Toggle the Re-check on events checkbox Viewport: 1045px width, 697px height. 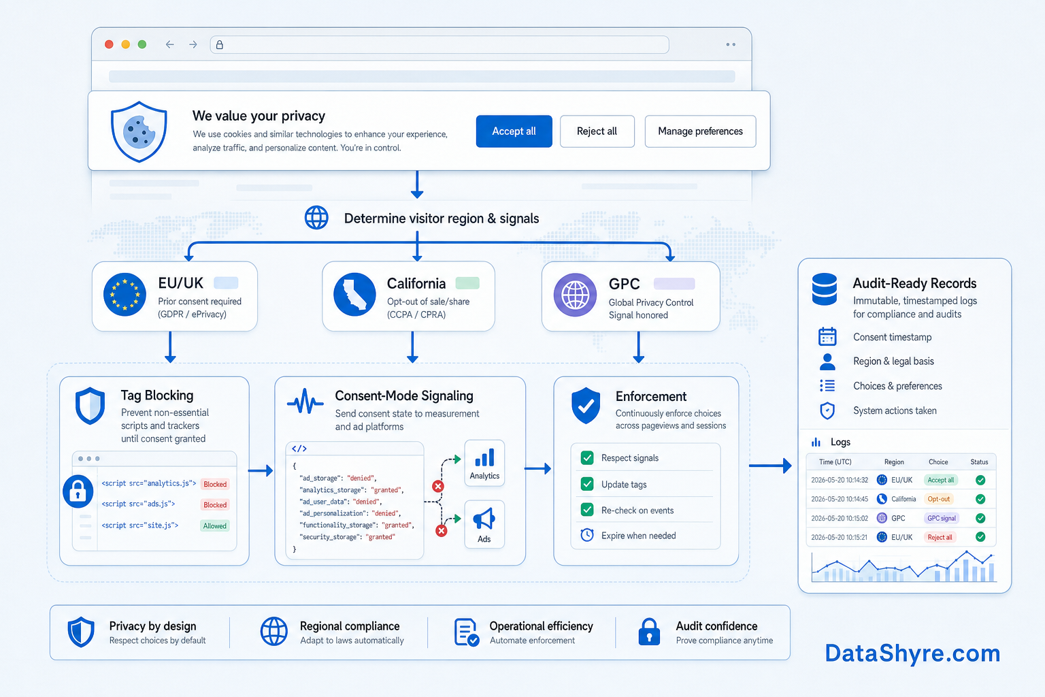point(587,510)
